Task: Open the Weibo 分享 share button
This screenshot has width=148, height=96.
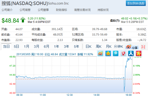Action: click(132, 47)
